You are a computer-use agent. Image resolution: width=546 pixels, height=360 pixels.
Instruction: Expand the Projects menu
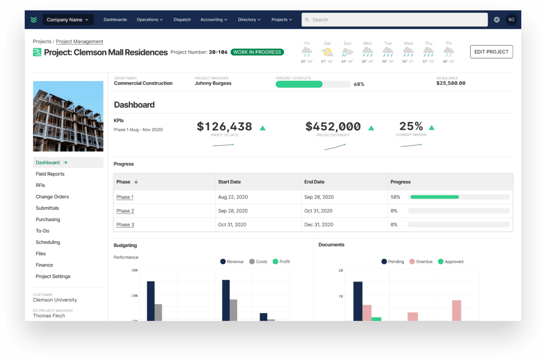[x=282, y=20]
